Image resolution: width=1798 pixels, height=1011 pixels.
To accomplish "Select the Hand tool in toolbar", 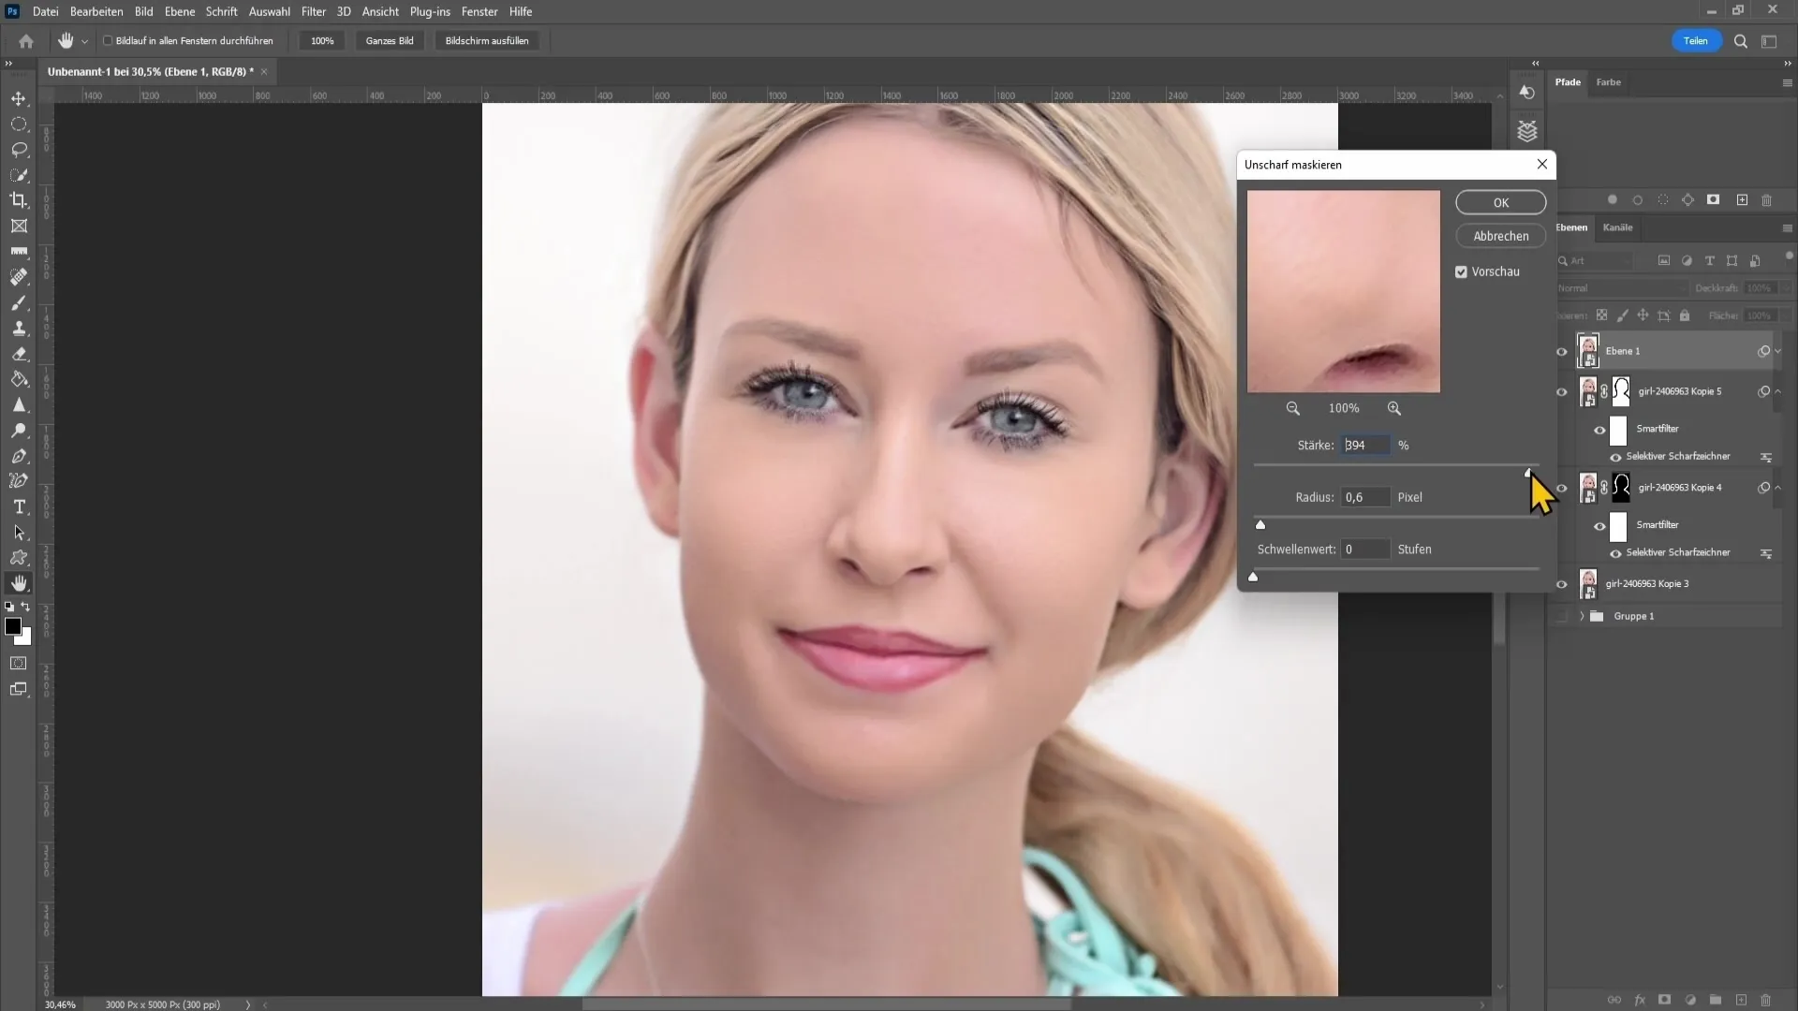I will tap(19, 583).
